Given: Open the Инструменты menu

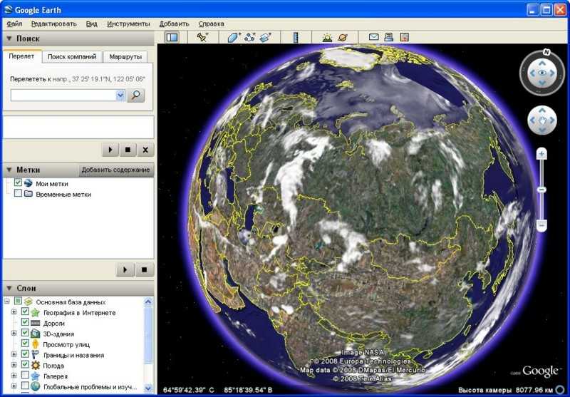Looking at the screenshot, I should (128, 24).
